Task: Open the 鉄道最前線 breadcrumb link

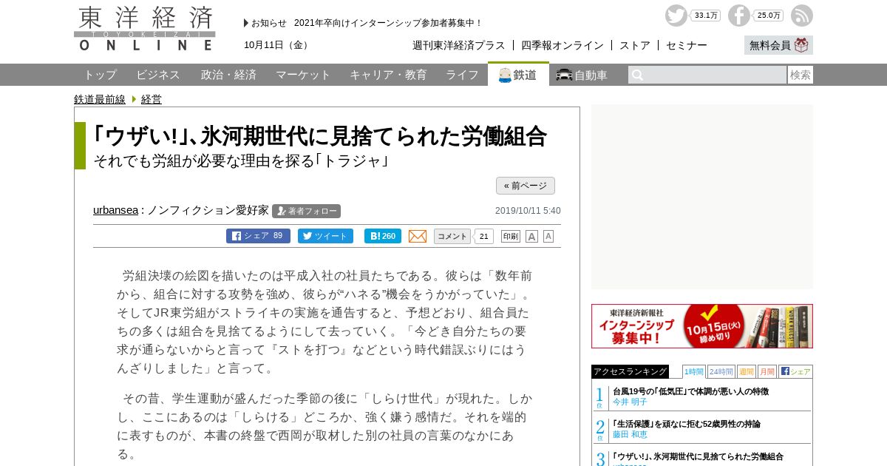Action: pos(100,99)
